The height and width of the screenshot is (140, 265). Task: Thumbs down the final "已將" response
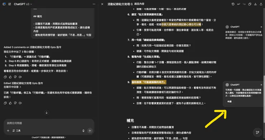point(15,103)
